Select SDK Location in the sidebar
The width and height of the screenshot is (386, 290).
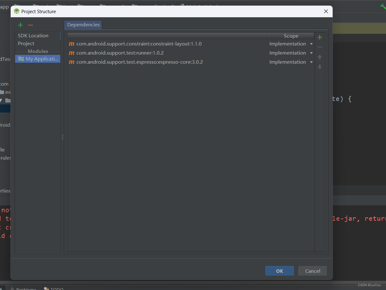33,35
